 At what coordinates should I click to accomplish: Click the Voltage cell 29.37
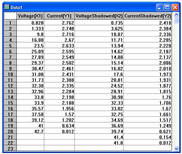(x=30, y=63)
